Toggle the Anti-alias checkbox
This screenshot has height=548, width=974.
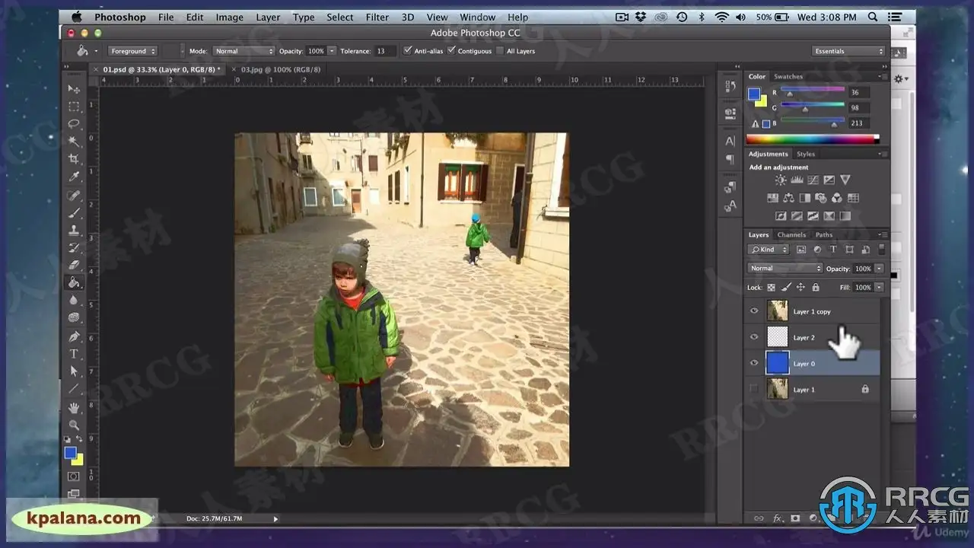408,51
